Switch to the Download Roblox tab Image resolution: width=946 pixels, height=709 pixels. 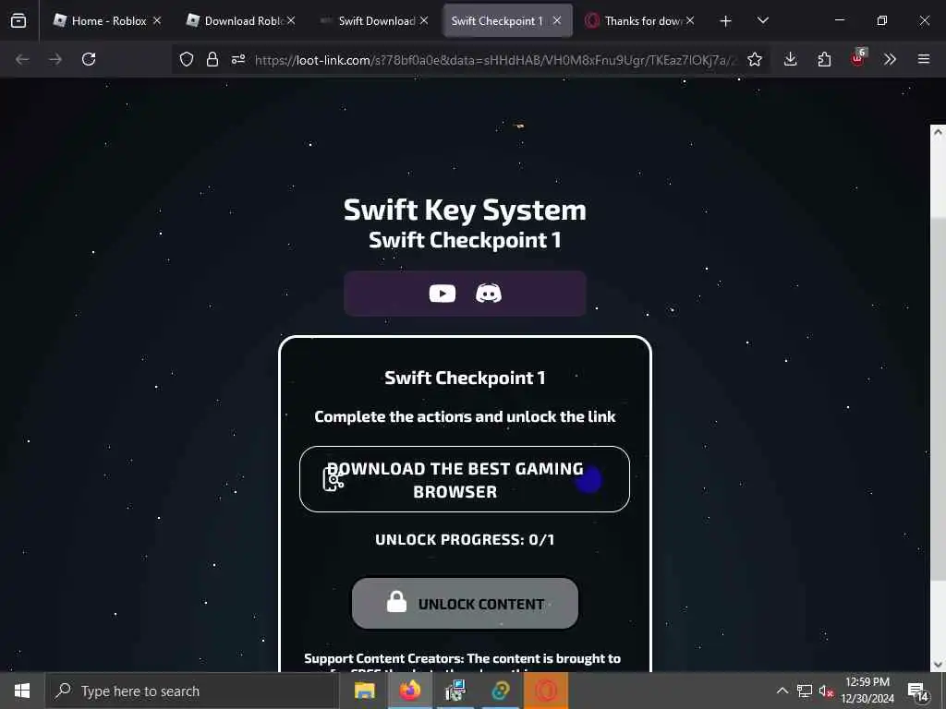click(x=241, y=20)
